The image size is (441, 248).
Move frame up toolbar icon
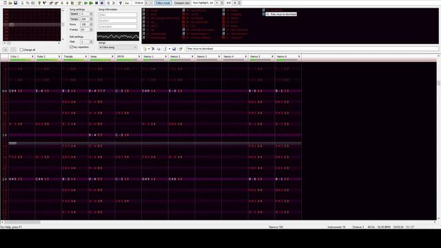pos(68,3)
